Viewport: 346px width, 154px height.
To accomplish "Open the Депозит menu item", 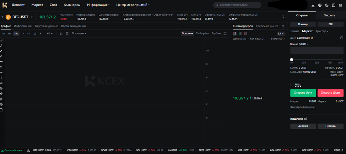I will click(18, 5).
